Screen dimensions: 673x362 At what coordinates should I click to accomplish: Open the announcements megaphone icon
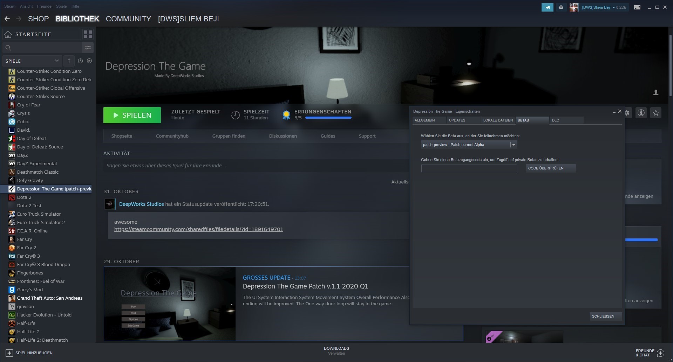(x=547, y=7)
